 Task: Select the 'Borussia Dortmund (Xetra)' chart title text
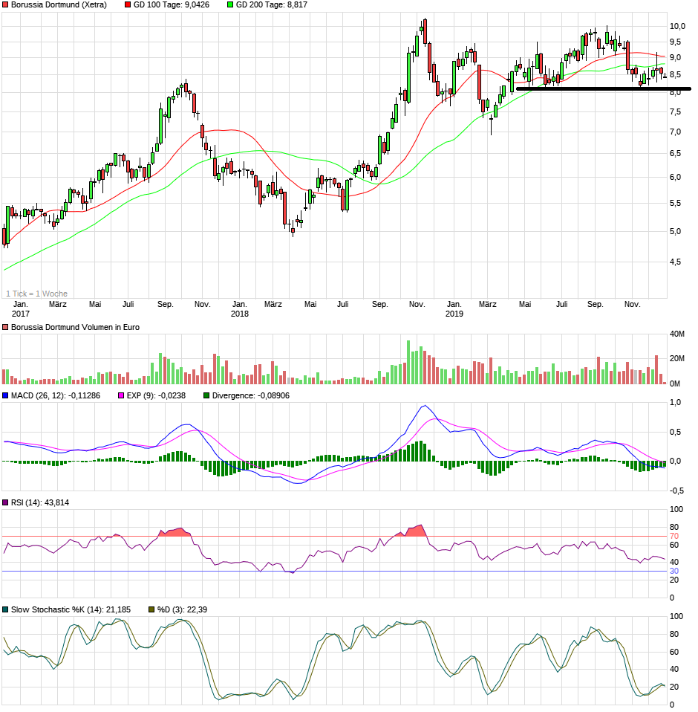59,5
